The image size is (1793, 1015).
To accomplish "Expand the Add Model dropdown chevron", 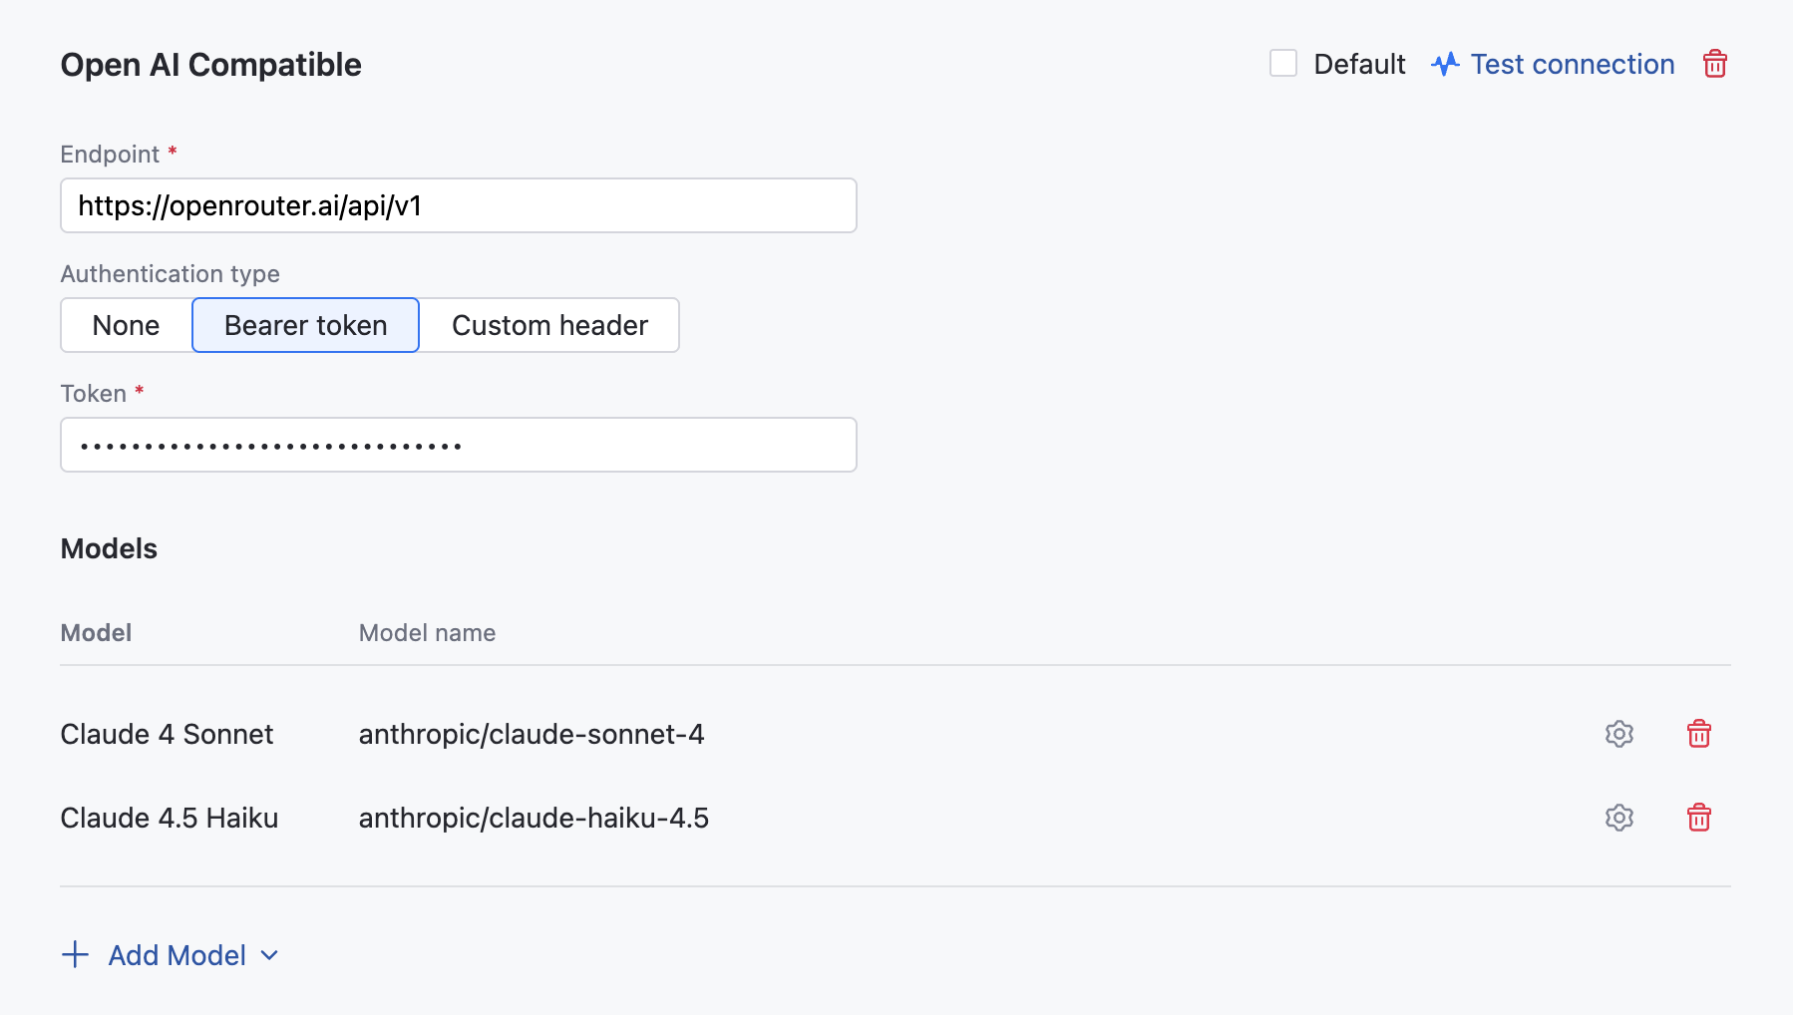I will coord(268,955).
